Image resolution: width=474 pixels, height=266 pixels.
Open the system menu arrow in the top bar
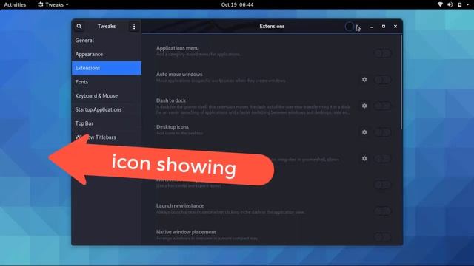click(467, 4)
